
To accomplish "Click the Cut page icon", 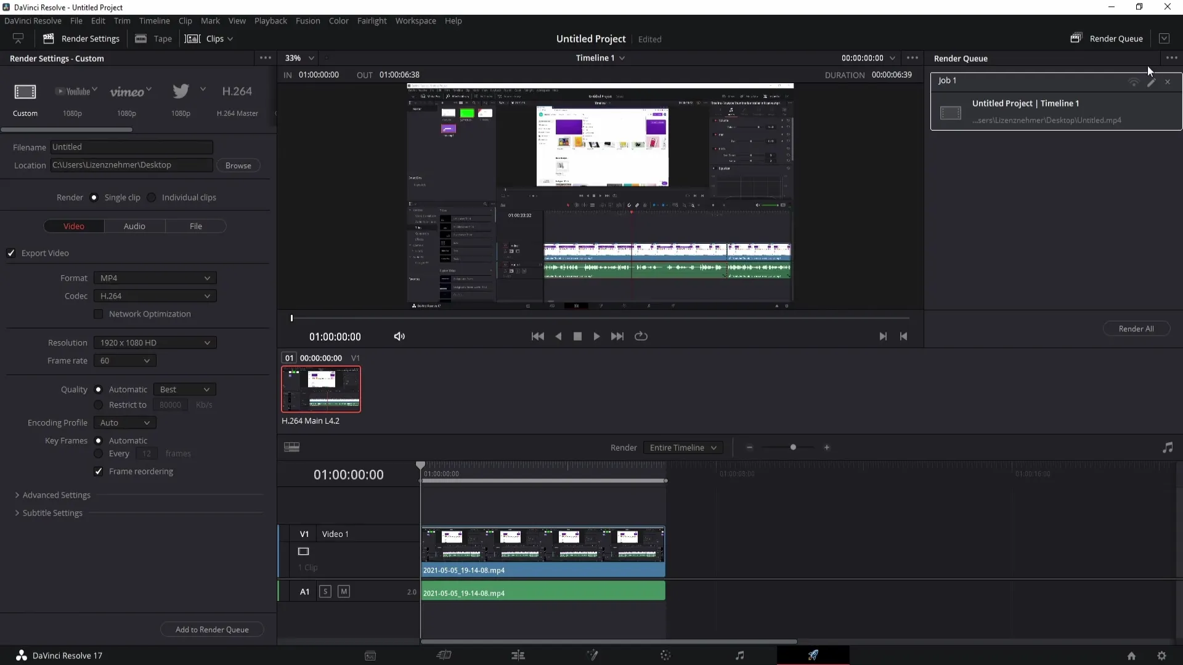I will [443, 655].
